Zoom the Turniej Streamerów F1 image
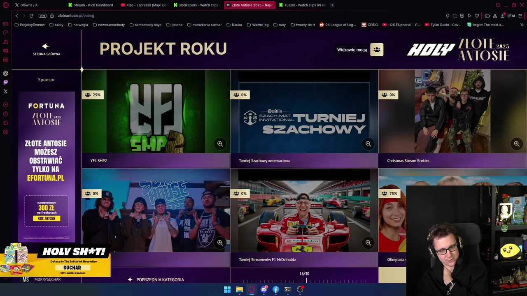 pos(368,243)
